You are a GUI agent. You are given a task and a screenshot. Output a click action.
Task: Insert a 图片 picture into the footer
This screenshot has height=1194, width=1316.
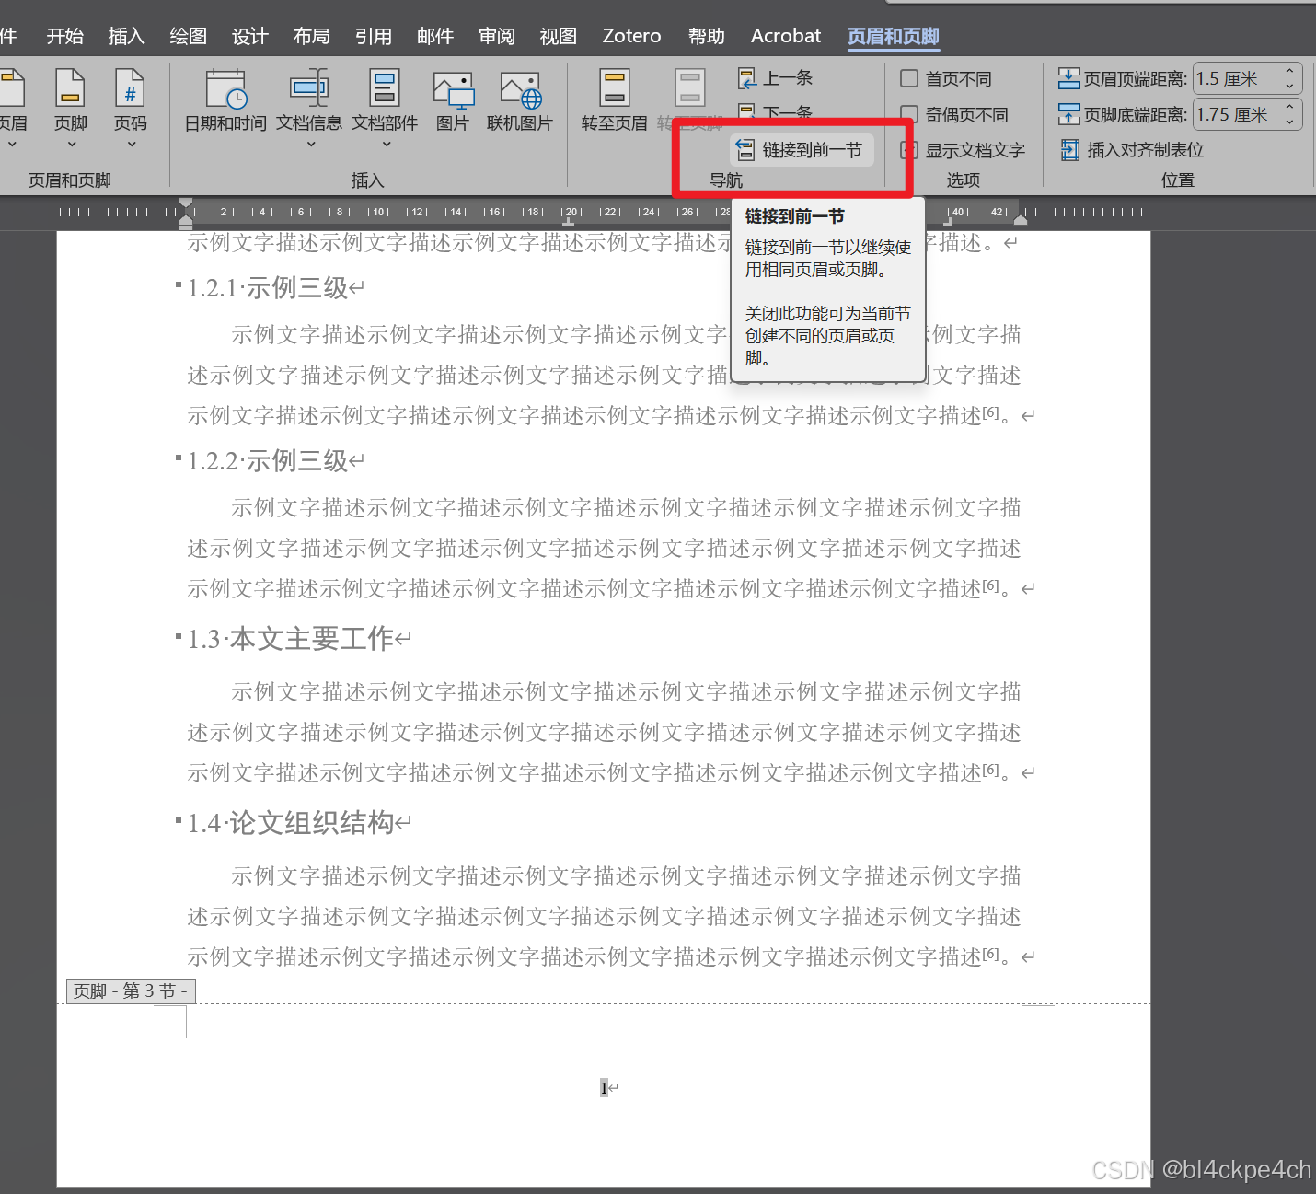(x=453, y=101)
